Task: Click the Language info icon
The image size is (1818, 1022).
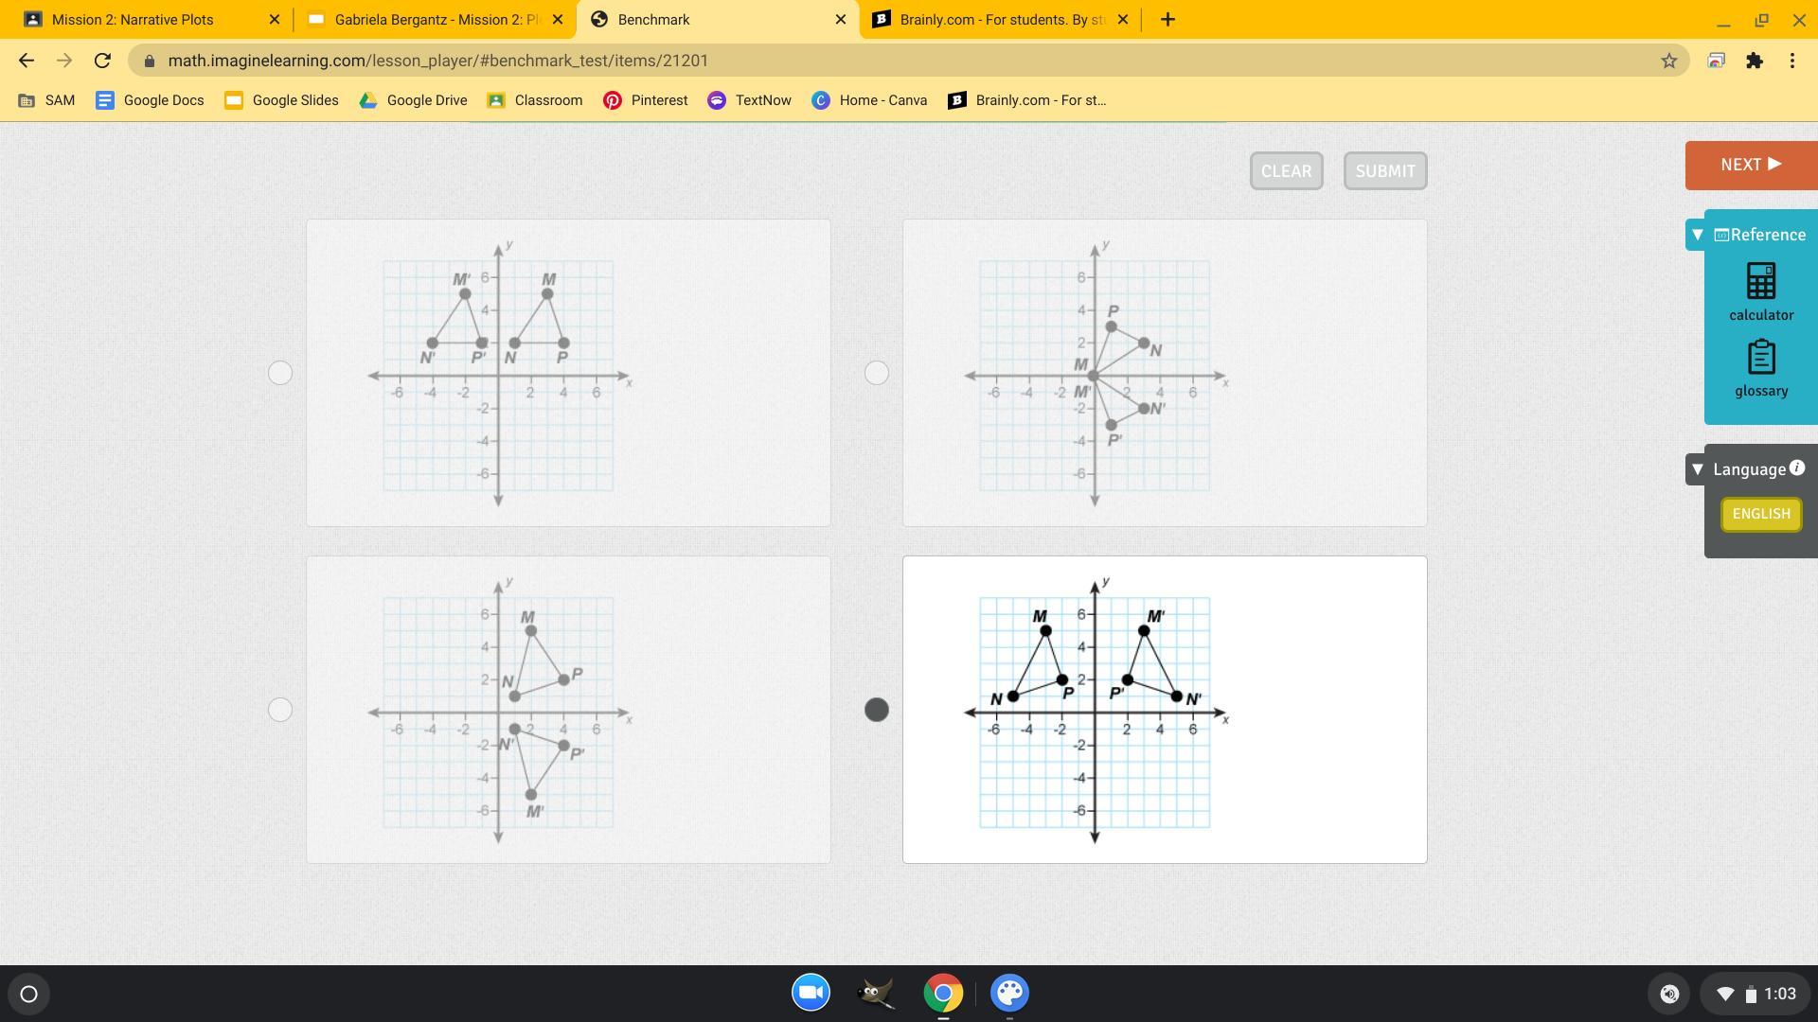Action: point(1796,467)
